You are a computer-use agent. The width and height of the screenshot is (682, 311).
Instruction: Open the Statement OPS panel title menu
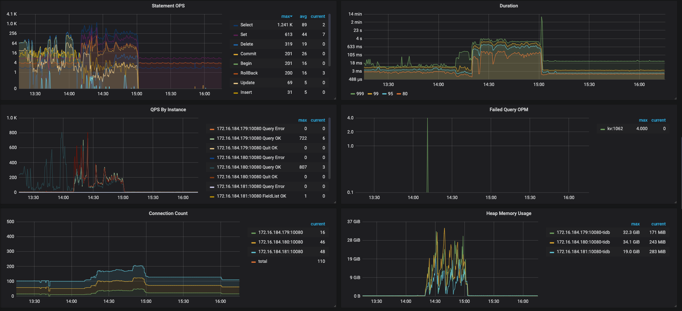(168, 6)
